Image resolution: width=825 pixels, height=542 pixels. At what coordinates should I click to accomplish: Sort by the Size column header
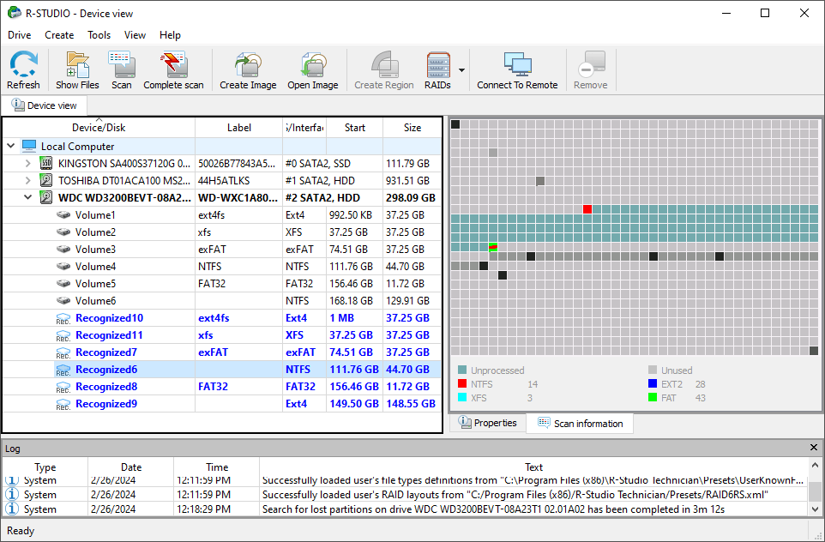412,127
